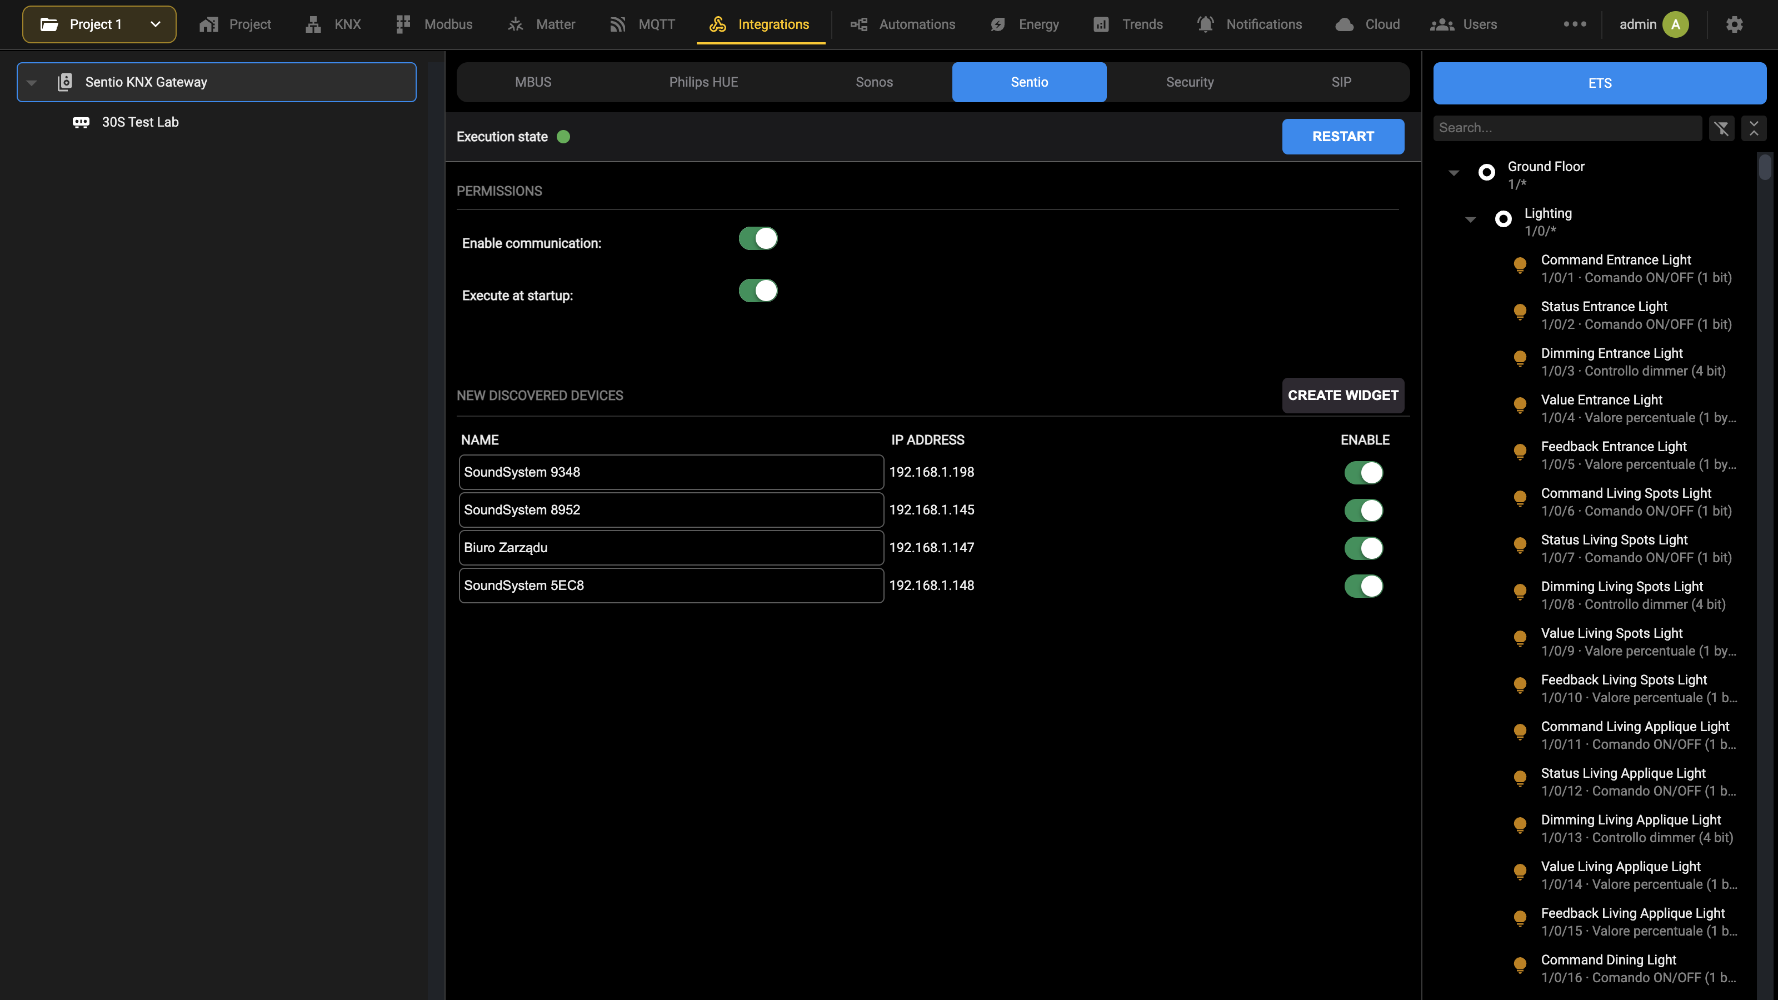
Task: Clear filter icon next to ETS search
Action: 1721,128
